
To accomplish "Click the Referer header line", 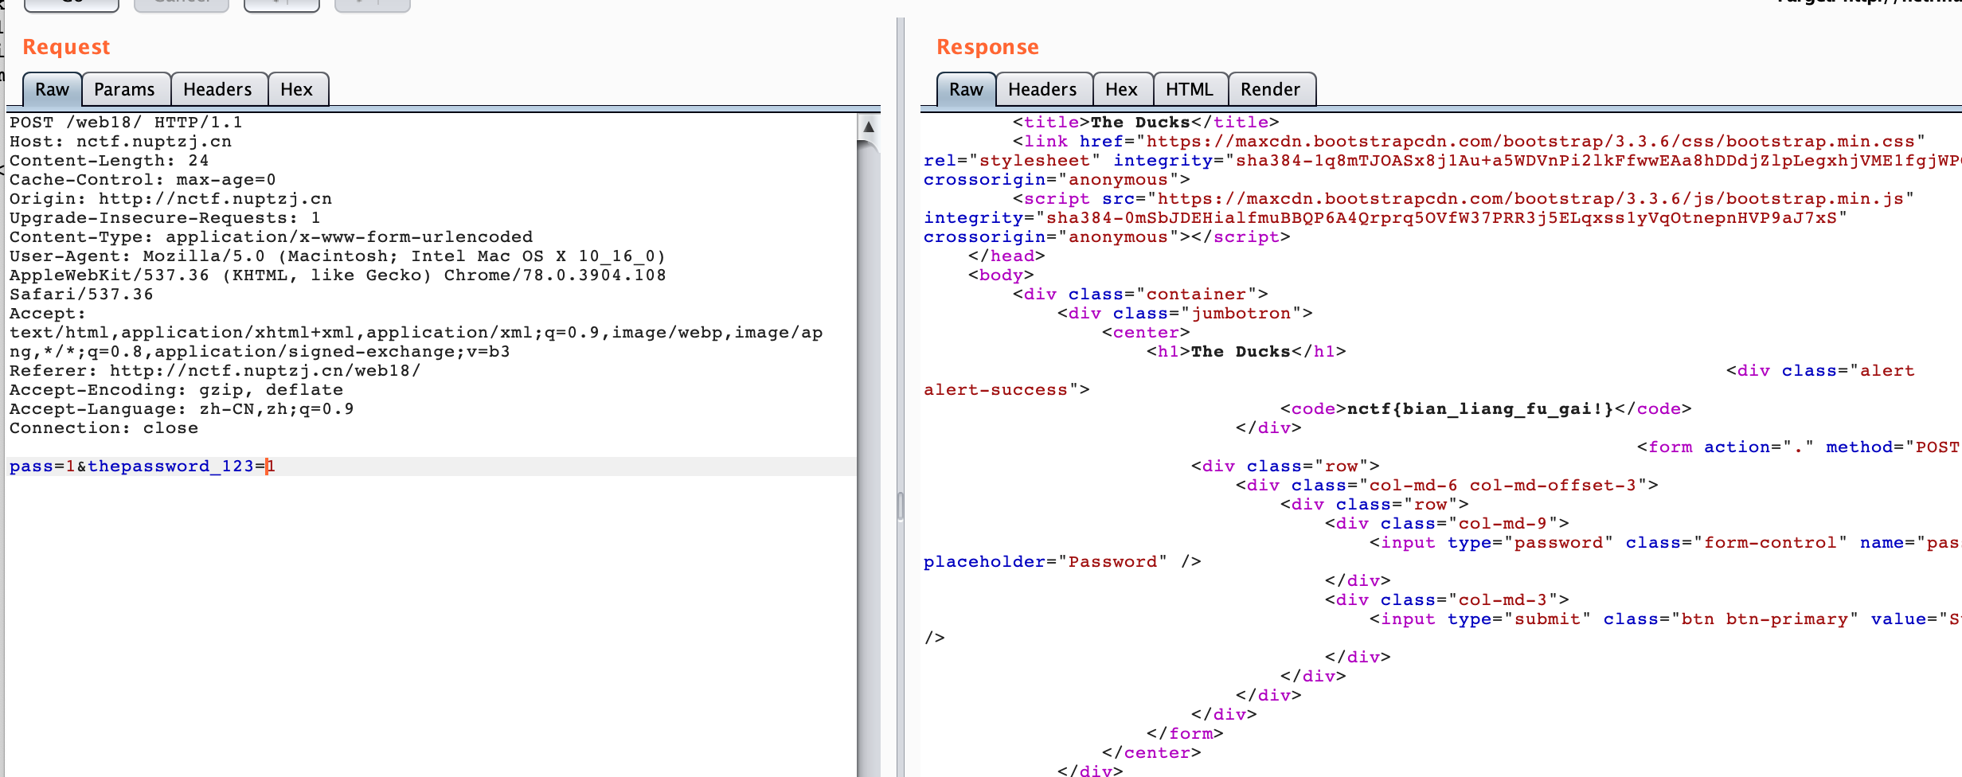I will point(215,371).
